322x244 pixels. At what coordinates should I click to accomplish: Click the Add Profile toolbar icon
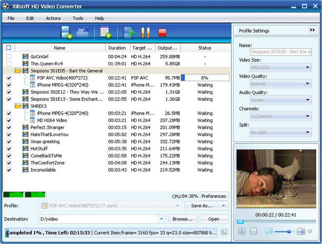(106, 33)
